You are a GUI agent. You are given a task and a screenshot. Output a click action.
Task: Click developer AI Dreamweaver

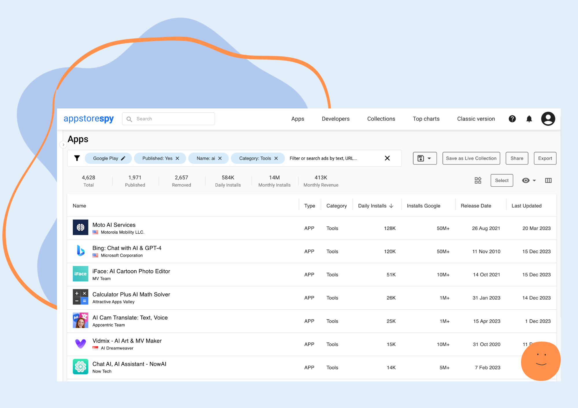(117, 348)
